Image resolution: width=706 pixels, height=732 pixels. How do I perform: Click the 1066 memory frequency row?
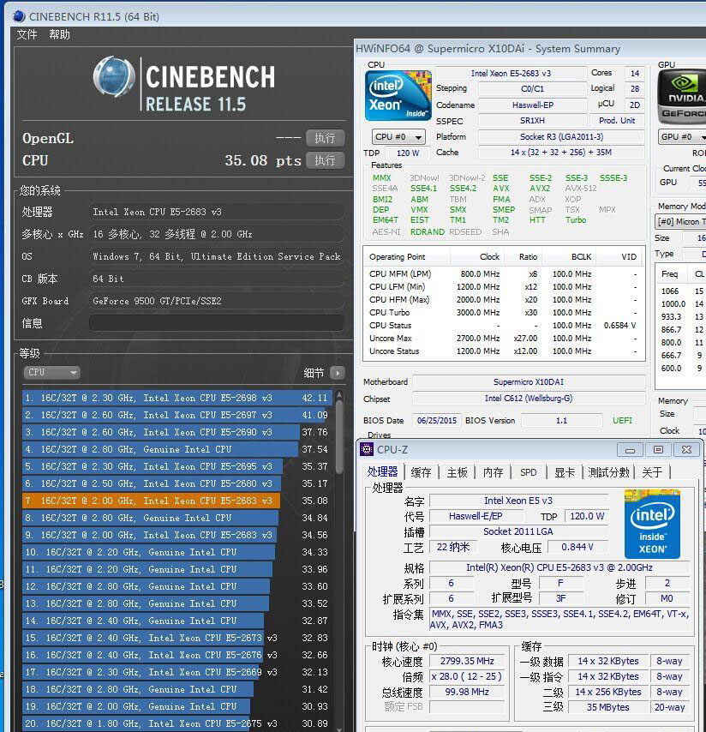click(681, 291)
